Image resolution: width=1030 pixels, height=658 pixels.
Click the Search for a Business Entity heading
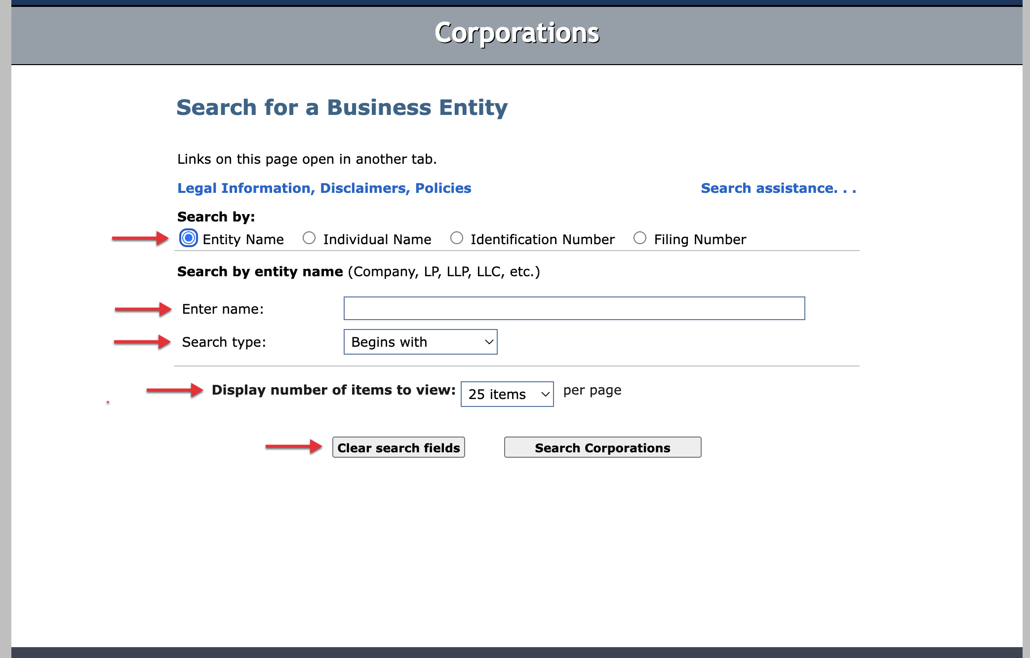point(342,108)
